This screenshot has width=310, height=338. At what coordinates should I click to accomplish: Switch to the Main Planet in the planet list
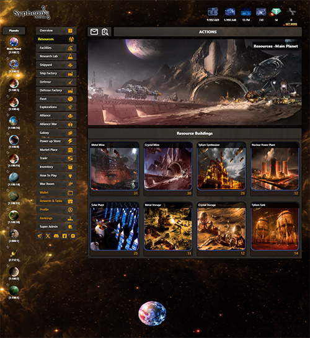14,45
